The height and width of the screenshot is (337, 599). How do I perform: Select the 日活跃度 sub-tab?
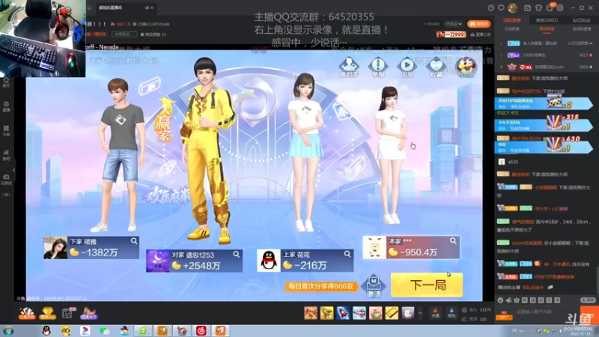pos(512,29)
